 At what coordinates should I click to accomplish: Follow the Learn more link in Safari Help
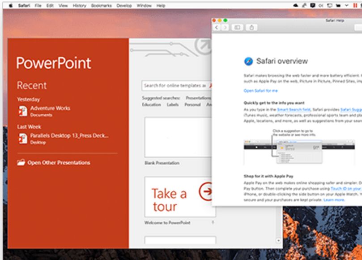pyautogui.click(x=334, y=200)
